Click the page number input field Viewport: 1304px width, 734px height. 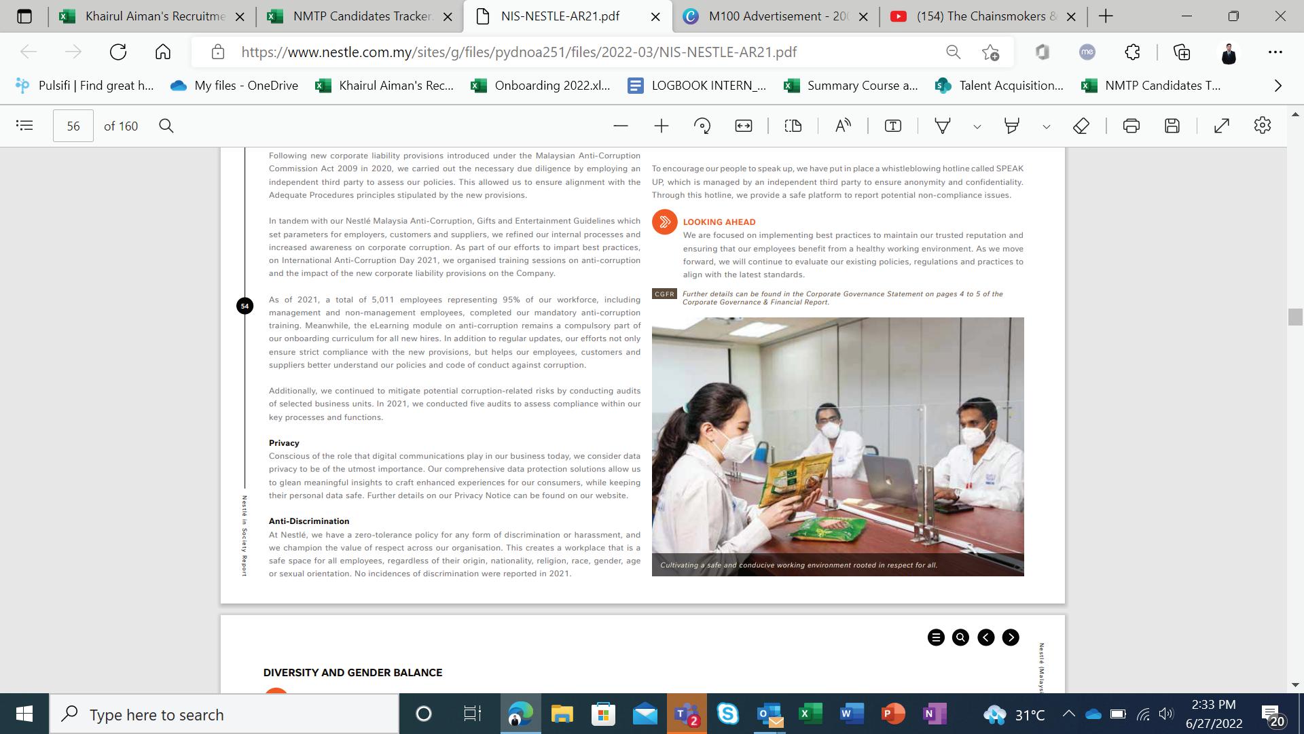(73, 126)
